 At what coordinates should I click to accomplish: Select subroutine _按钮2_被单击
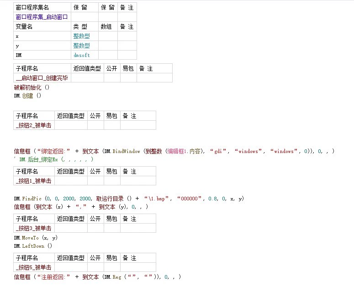point(33,125)
